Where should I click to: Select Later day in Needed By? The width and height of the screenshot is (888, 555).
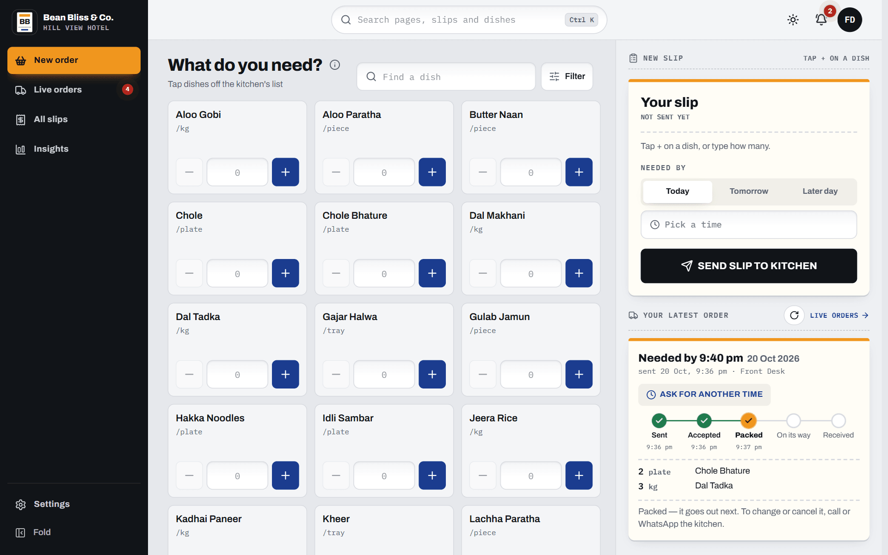coord(820,191)
